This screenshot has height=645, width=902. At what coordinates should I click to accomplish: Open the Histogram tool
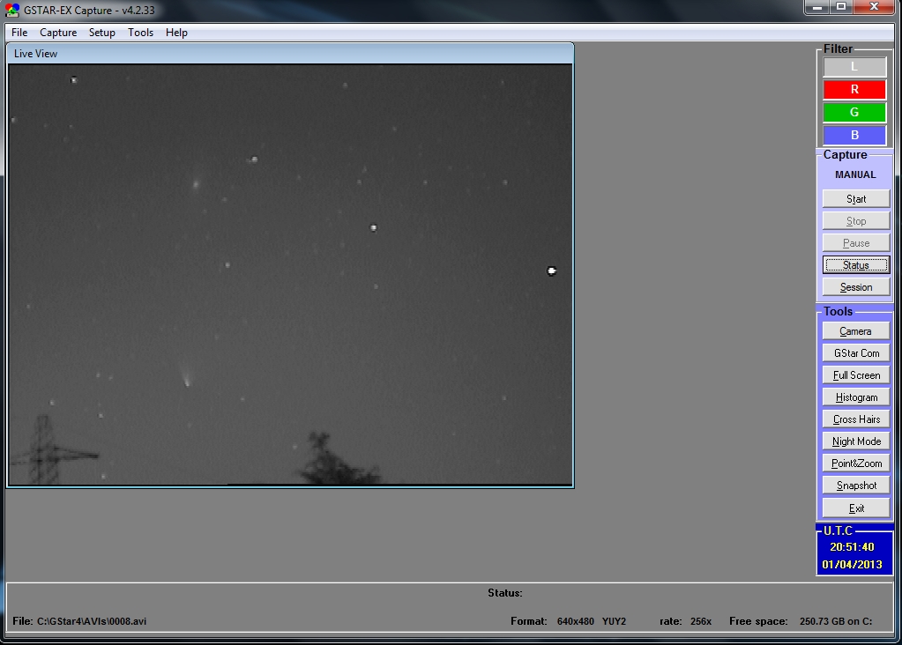tap(854, 397)
